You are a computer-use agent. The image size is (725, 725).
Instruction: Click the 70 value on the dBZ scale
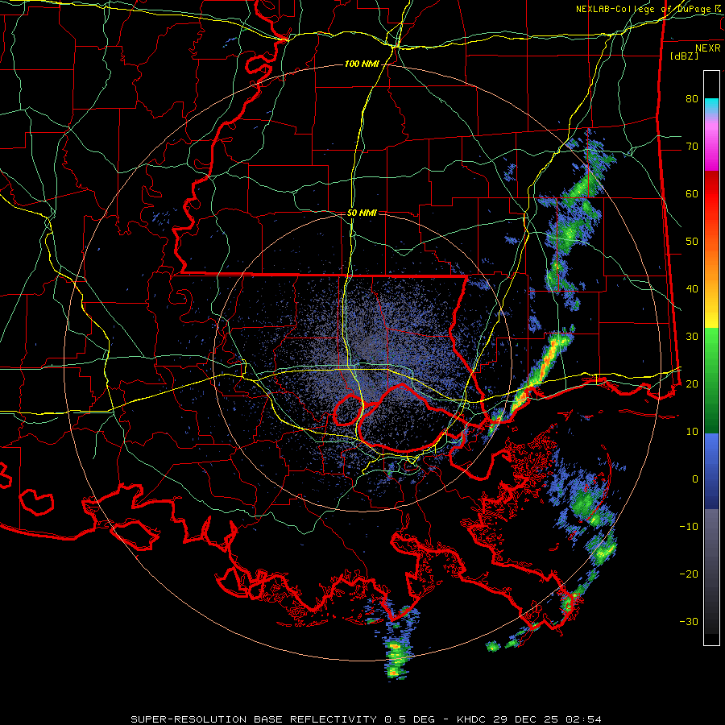(x=692, y=147)
